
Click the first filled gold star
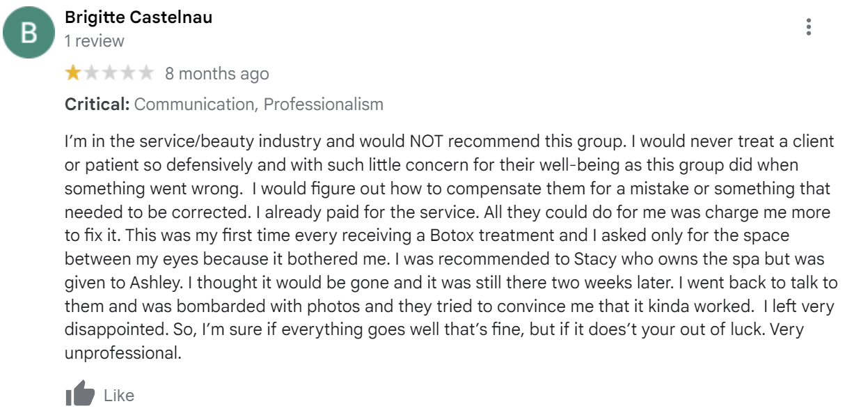[73, 73]
